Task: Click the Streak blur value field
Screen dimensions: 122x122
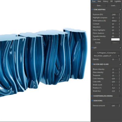Action: point(115,91)
